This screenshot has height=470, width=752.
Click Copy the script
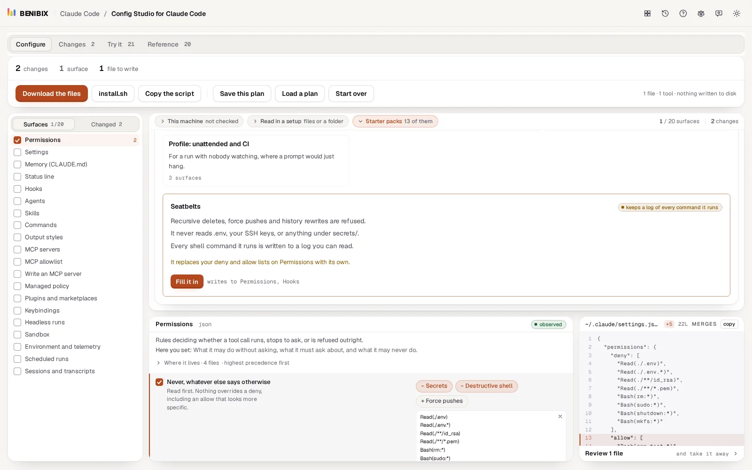click(170, 94)
